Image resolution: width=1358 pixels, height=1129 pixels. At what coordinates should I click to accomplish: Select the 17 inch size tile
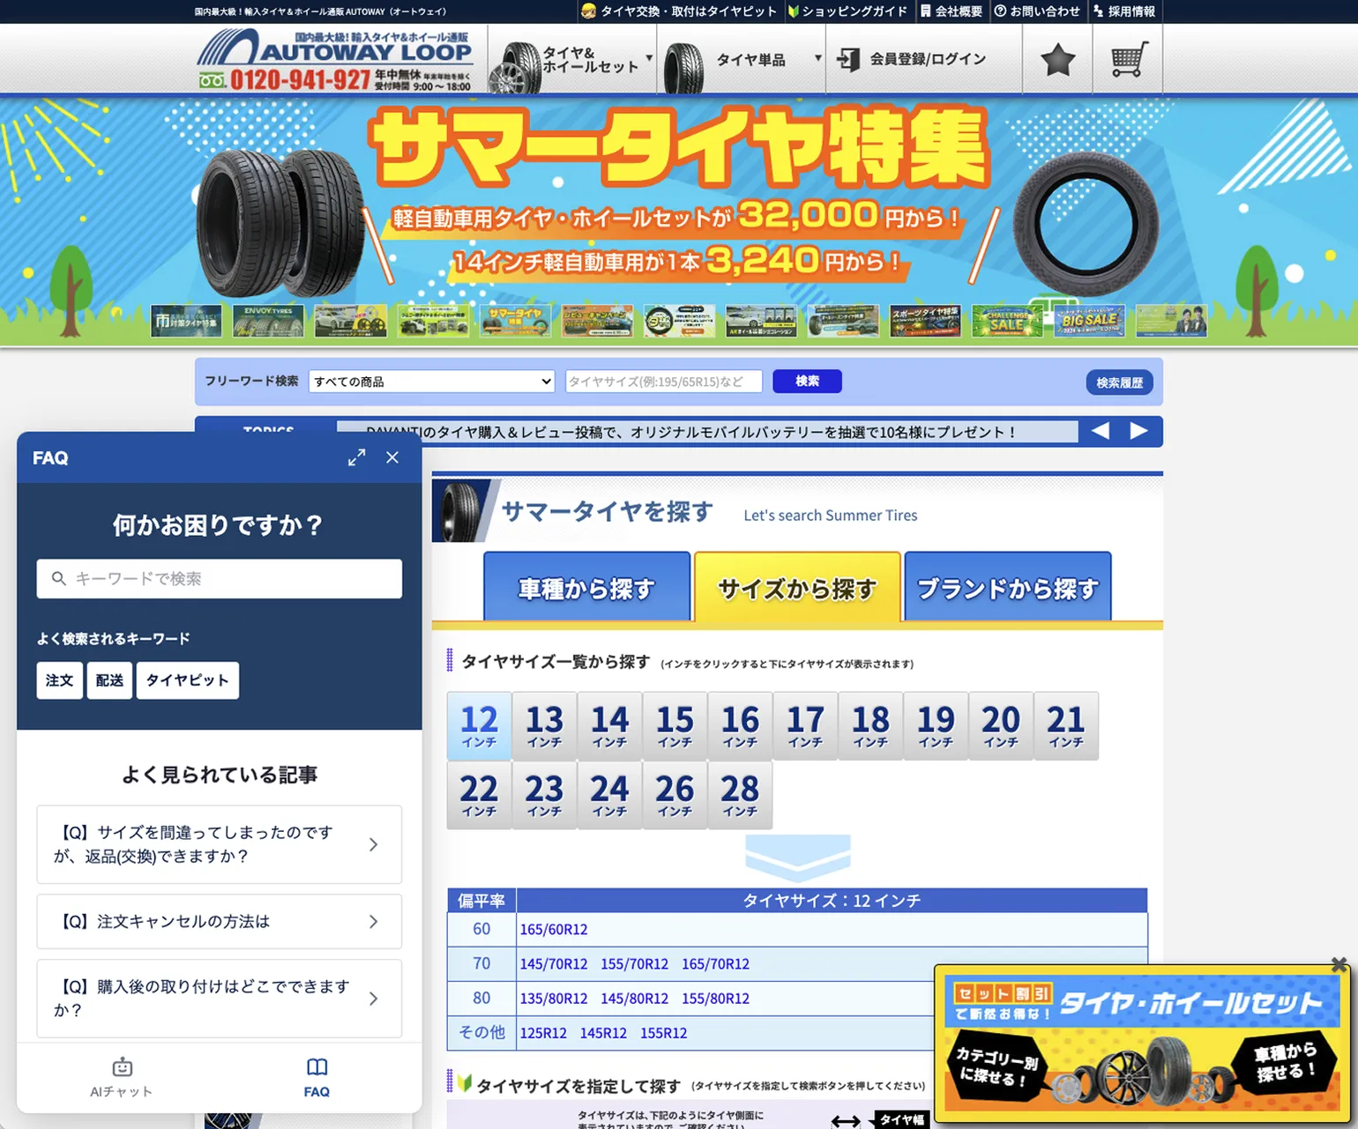click(805, 726)
